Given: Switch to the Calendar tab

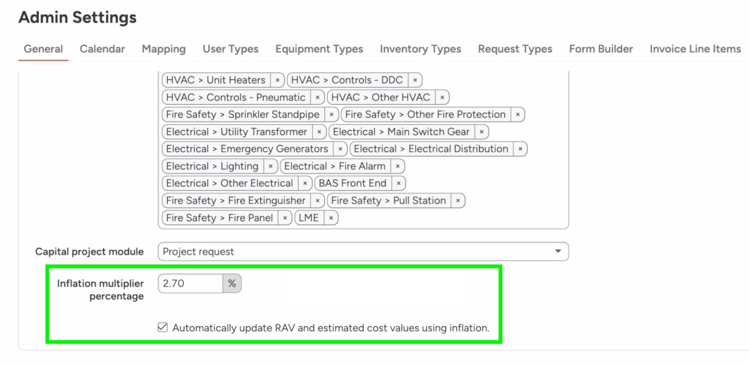Looking at the screenshot, I should 102,48.
